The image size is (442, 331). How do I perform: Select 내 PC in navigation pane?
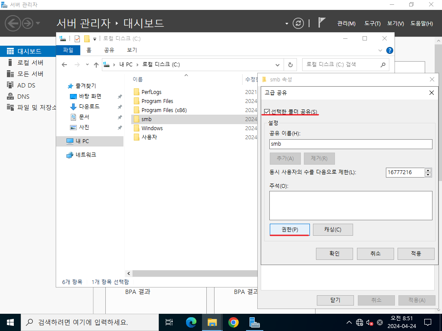pyautogui.click(x=90, y=141)
